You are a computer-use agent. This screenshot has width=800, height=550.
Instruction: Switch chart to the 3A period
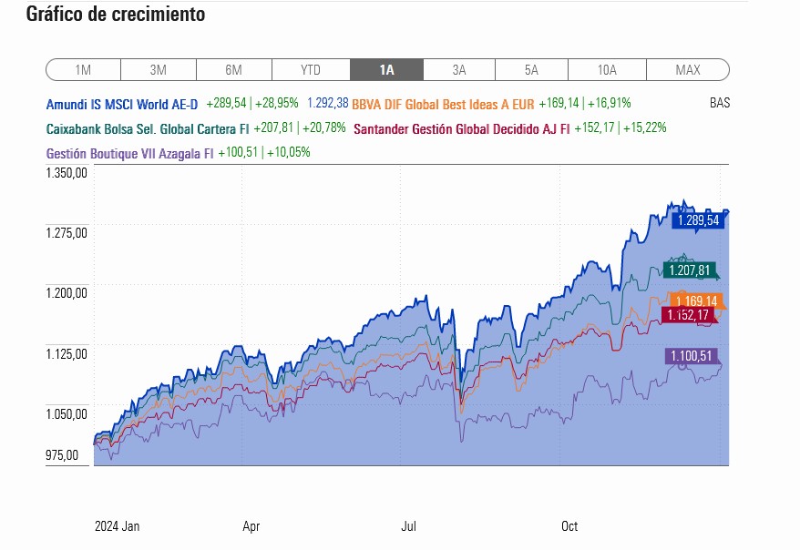point(459,70)
